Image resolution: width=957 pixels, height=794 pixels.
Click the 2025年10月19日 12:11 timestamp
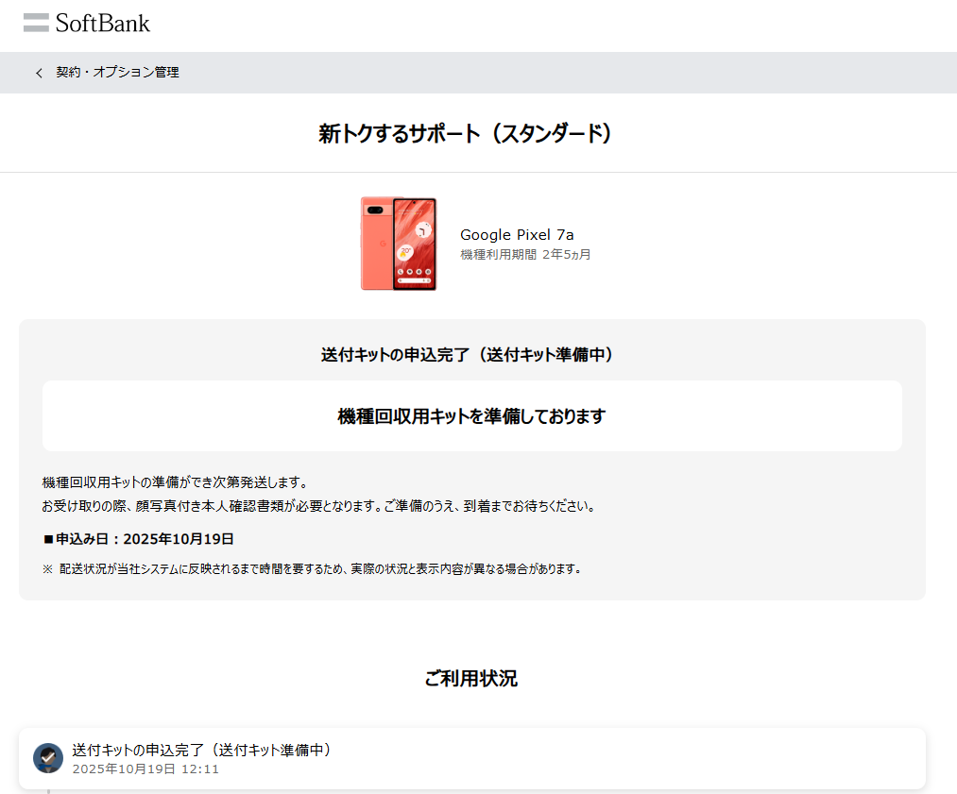click(145, 769)
